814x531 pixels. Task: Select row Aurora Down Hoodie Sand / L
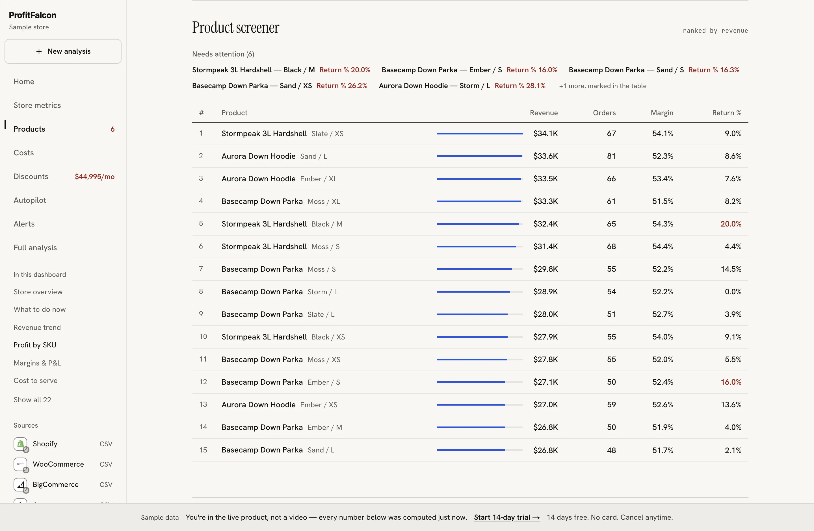470,156
